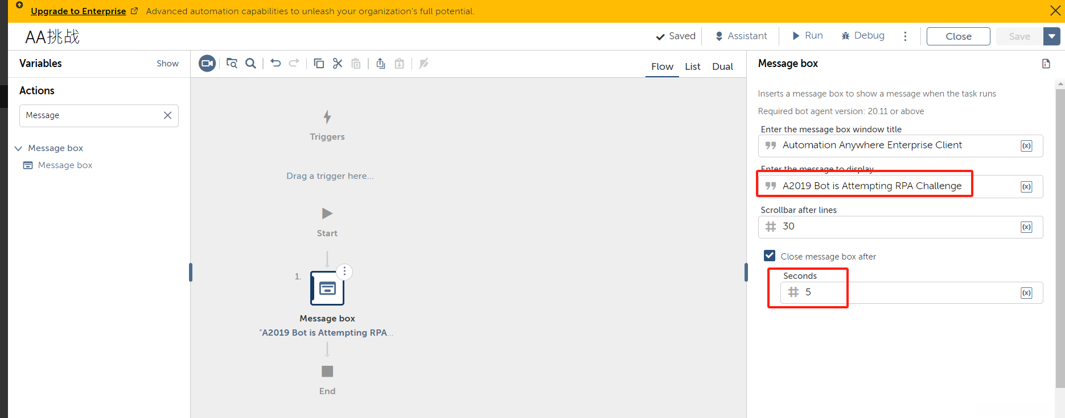The height and width of the screenshot is (418, 1065).
Task: Switch to the List view tab
Action: point(692,66)
